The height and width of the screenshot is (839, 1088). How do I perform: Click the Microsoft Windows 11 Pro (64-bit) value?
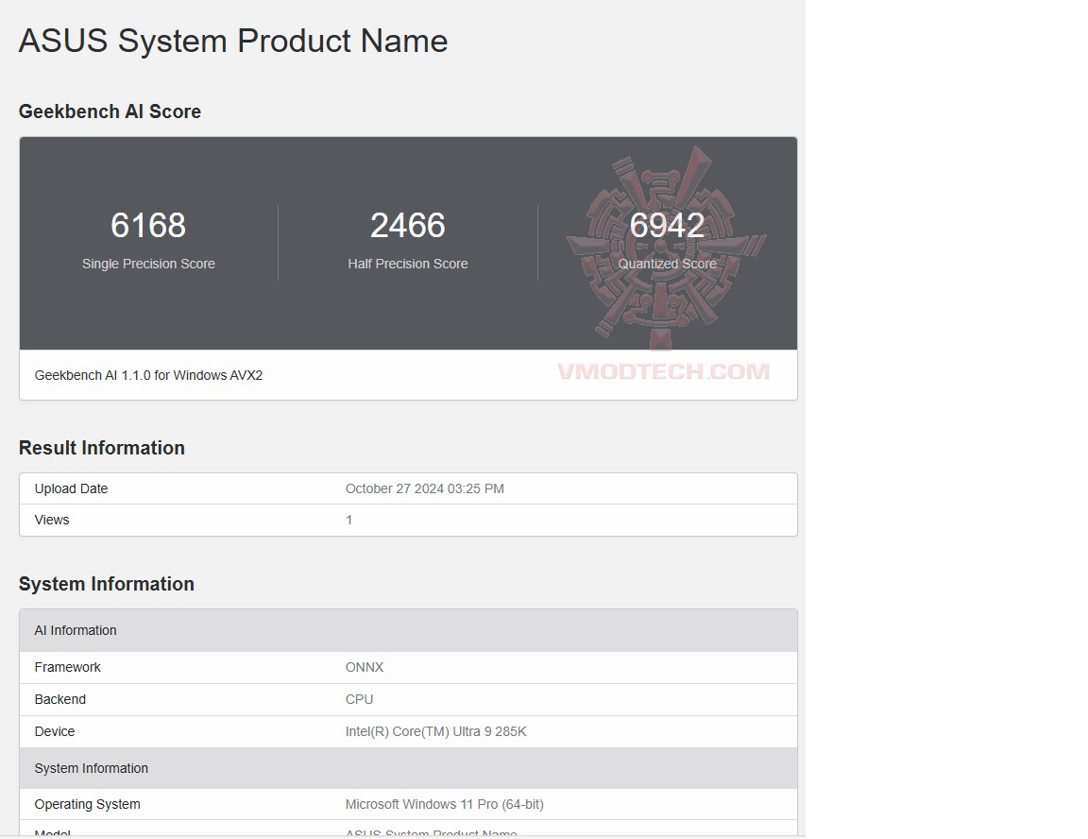coord(445,804)
